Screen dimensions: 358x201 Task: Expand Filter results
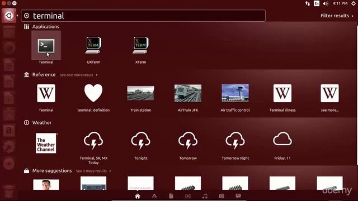point(337,16)
